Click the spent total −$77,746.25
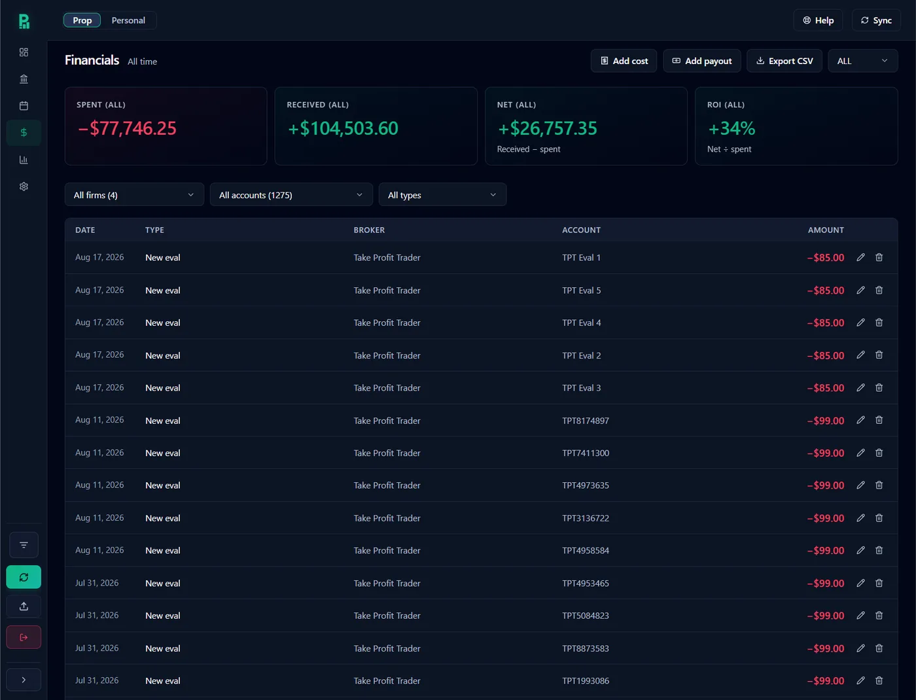The image size is (916, 700). (x=127, y=128)
